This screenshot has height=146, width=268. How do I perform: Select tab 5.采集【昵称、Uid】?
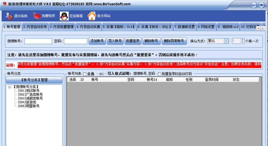pyautogui.click(x=119, y=27)
